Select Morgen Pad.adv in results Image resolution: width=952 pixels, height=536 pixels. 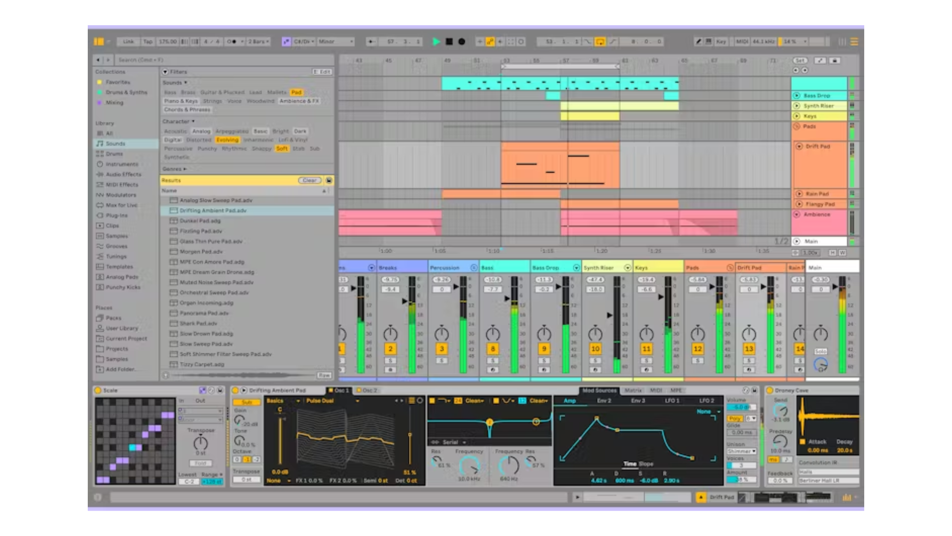tap(201, 252)
